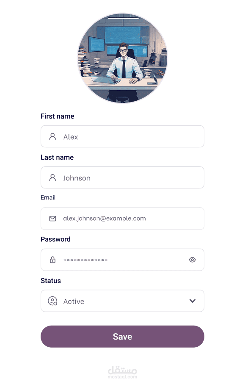This screenshot has width=245, height=387.
Task: Click the Password label text
Action: coord(55,239)
